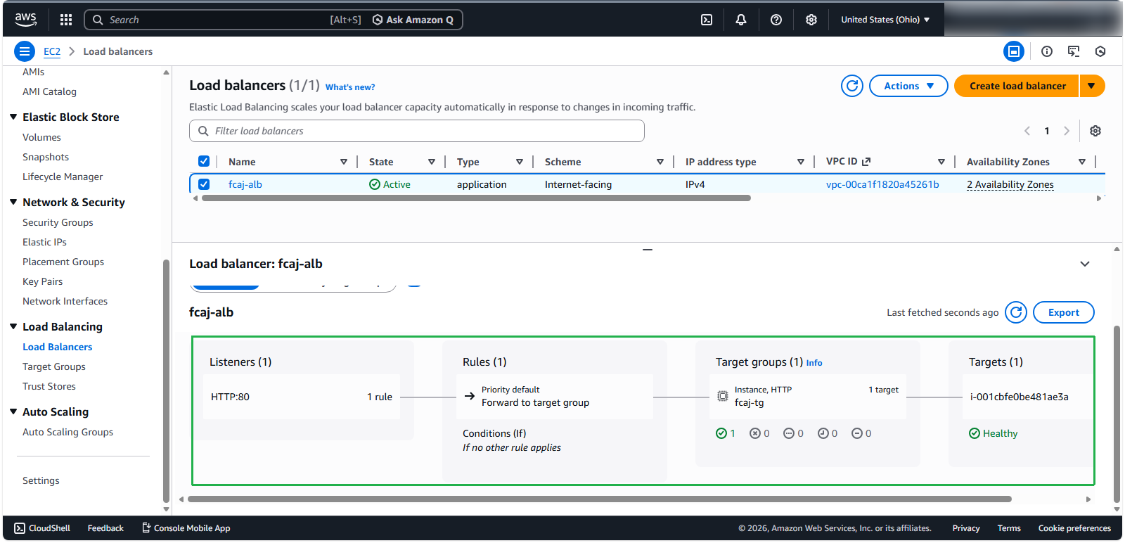Viewport: 1125px width, 543px height.
Task: Click the Create load balancer button
Action: click(1017, 86)
